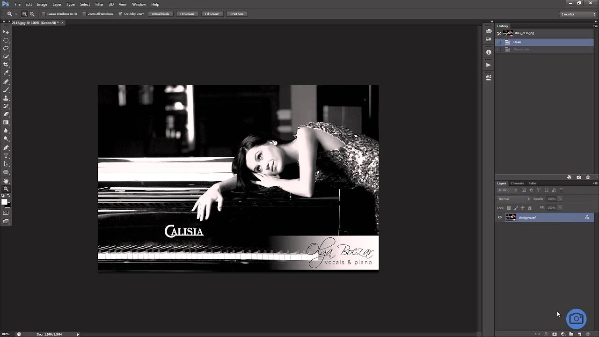Open the Filter menu
The height and width of the screenshot is (337, 599).
99,4
